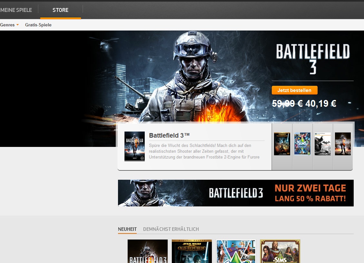Click the Battlefield 3 cover thumbnail
364x263 pixels.
pos(135,146)
